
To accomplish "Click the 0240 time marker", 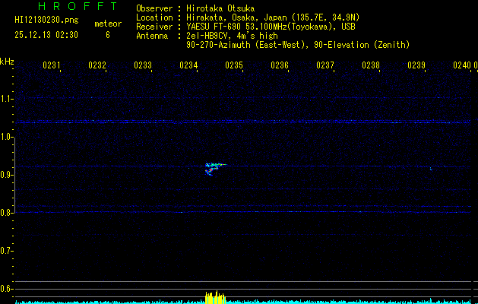I will 462,65.
